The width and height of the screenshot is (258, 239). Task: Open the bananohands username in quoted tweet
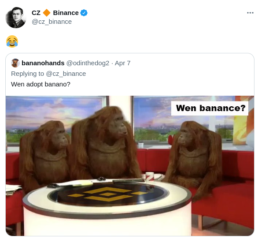click(x=43, y=63)
